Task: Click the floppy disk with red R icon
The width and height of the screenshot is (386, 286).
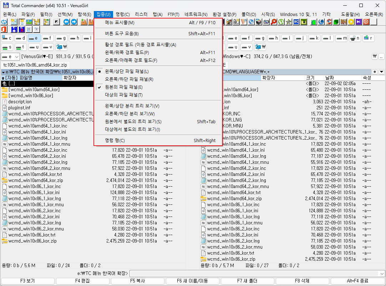Action: click(x=22, y=30)
